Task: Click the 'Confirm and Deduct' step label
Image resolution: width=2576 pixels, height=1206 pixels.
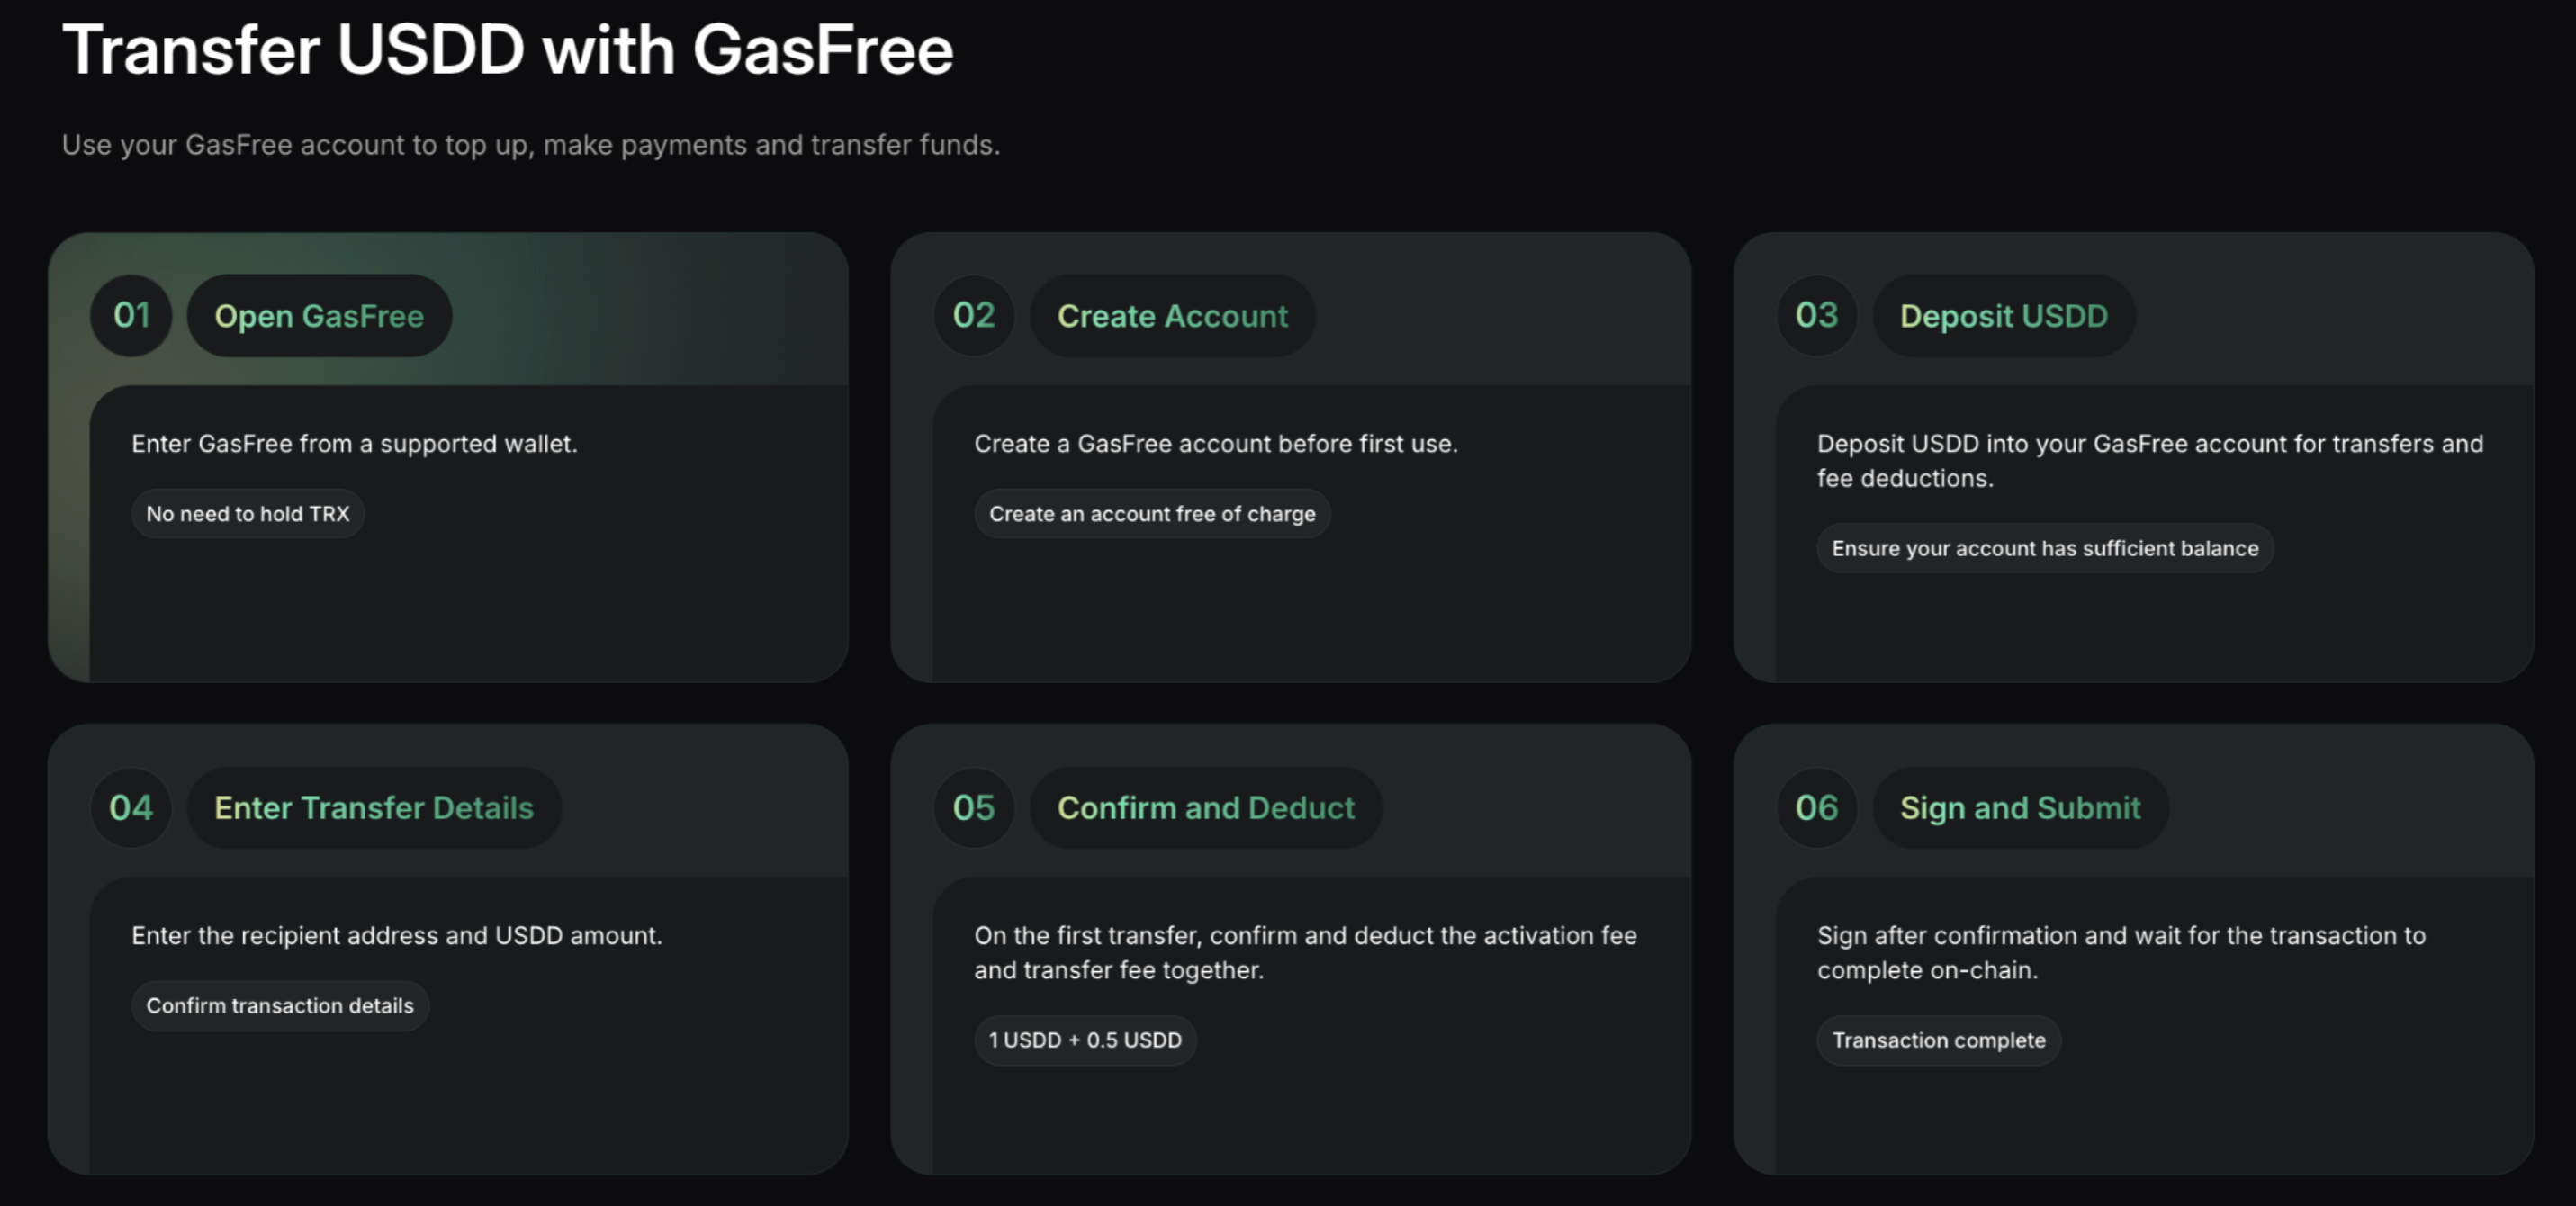Action: [x=1206, y=808]
